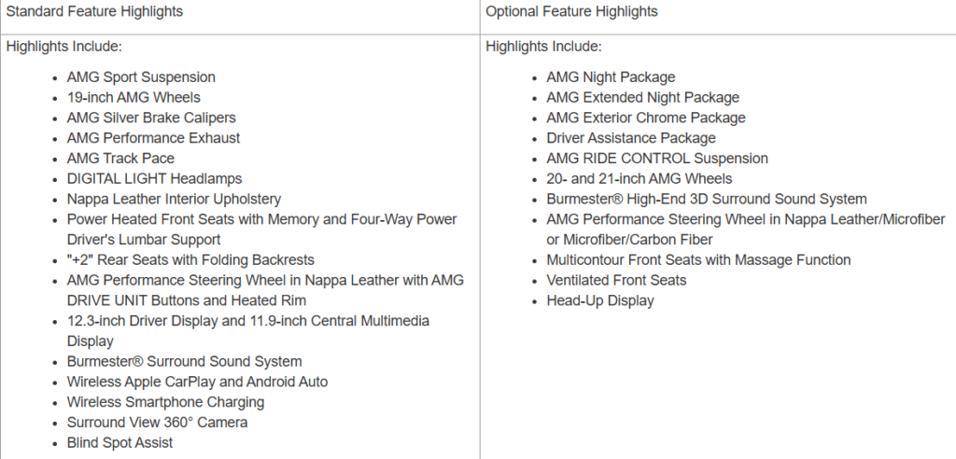Click on AMG Performance Exhaust item
Image resolution: width=956 pixels, height=459 pixels.
(x=153, y=138)
